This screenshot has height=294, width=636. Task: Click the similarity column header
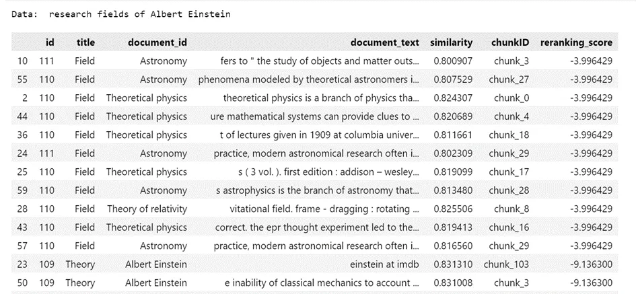pos(452,42)
